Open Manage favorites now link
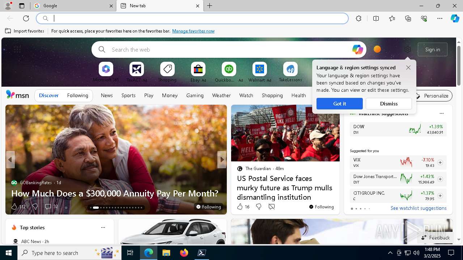This screenshot has height=260, width=463. click(193, 31)
